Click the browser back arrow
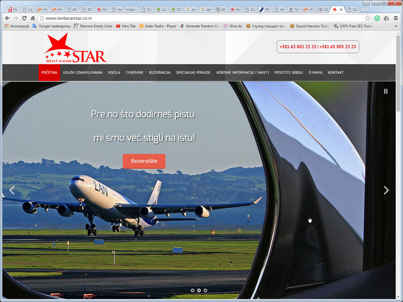 [7, 18]
